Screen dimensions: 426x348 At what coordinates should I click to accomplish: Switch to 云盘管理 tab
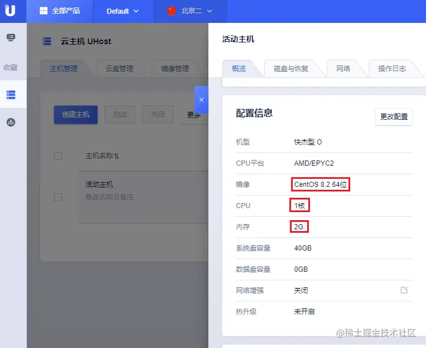(x=119, y=69)
